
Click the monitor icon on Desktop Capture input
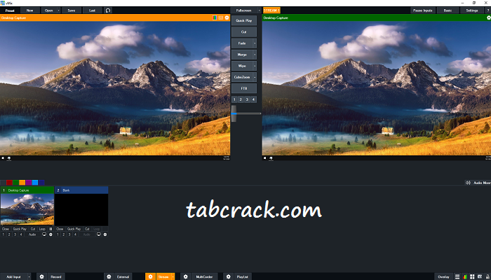coord(44,234)
